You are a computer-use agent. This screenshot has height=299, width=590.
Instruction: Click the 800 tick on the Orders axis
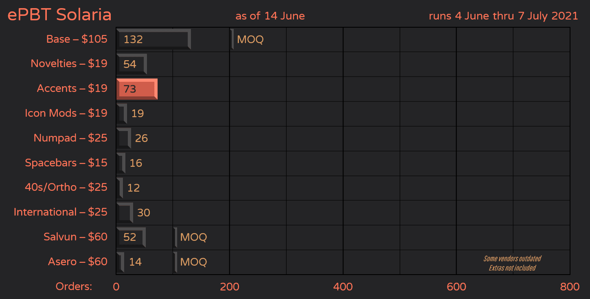click(569, 287)
